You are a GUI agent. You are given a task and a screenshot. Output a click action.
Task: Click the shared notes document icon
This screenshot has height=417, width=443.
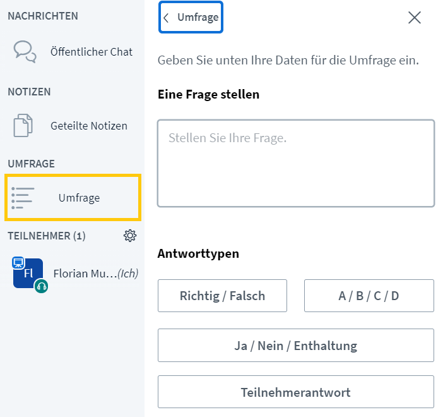pos(23,126)
